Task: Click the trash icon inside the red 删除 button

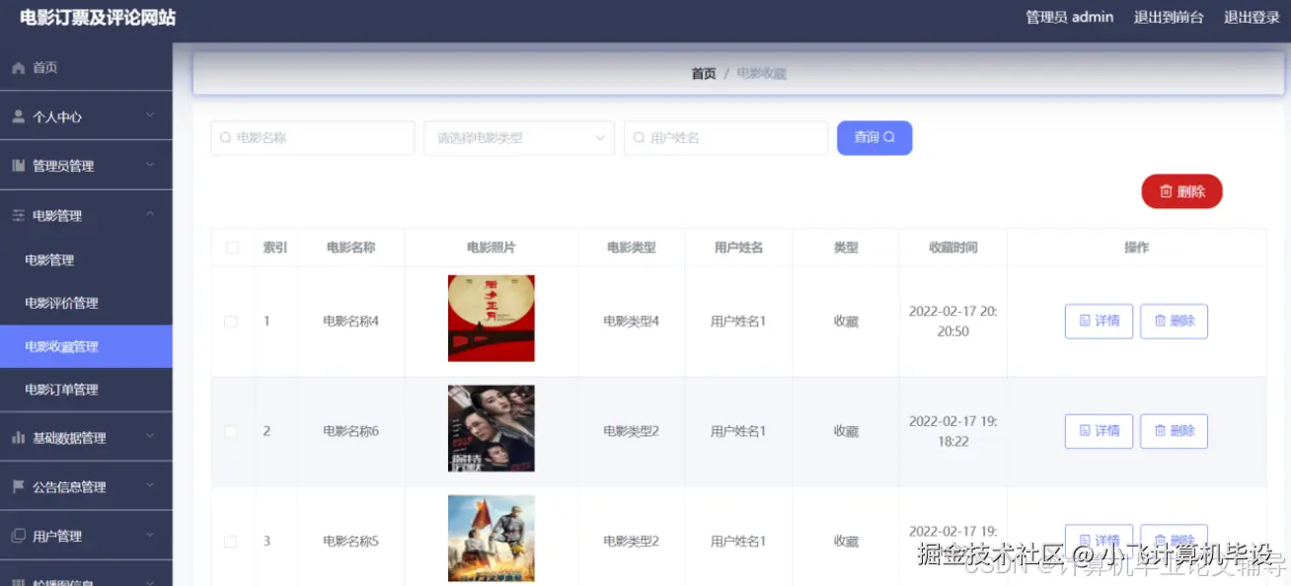Action: point(1168,191)
